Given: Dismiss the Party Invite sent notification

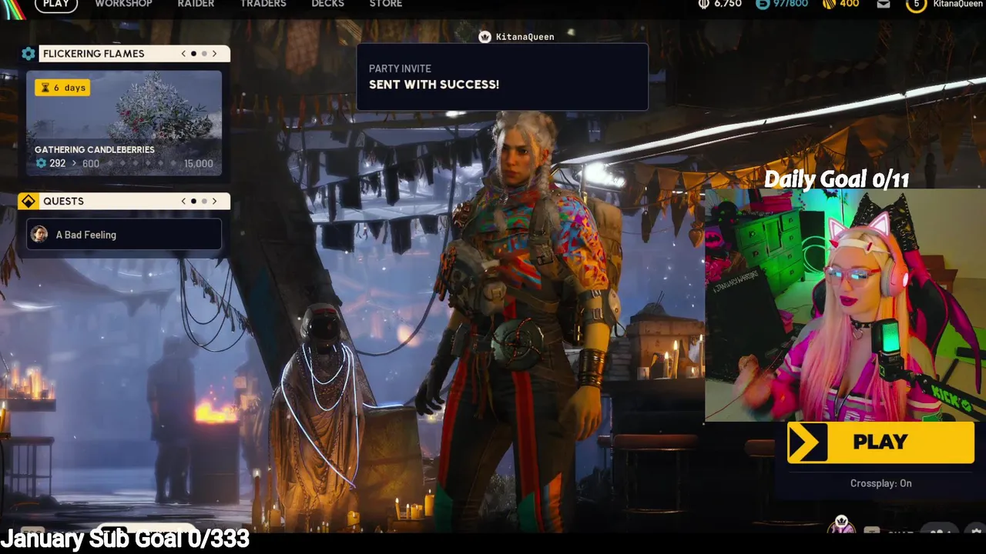Looking at the screenshot, I should pos(502,77).
